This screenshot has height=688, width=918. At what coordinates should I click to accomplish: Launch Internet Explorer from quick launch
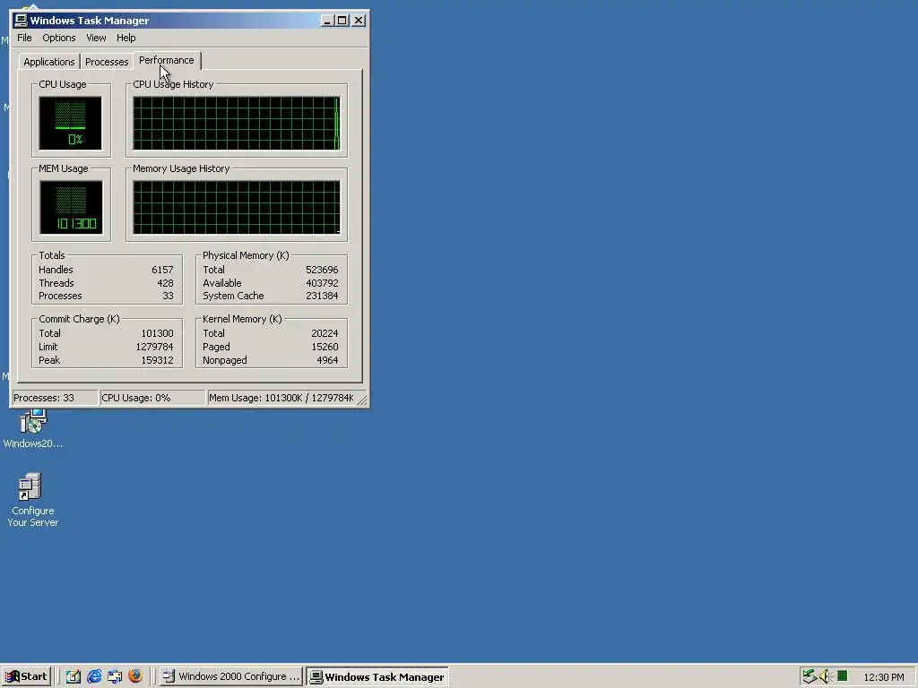(x=94, y=676)
